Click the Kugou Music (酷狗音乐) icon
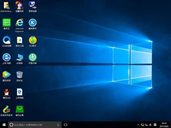The width and height of the screenshot is (171, 128). 33,23
